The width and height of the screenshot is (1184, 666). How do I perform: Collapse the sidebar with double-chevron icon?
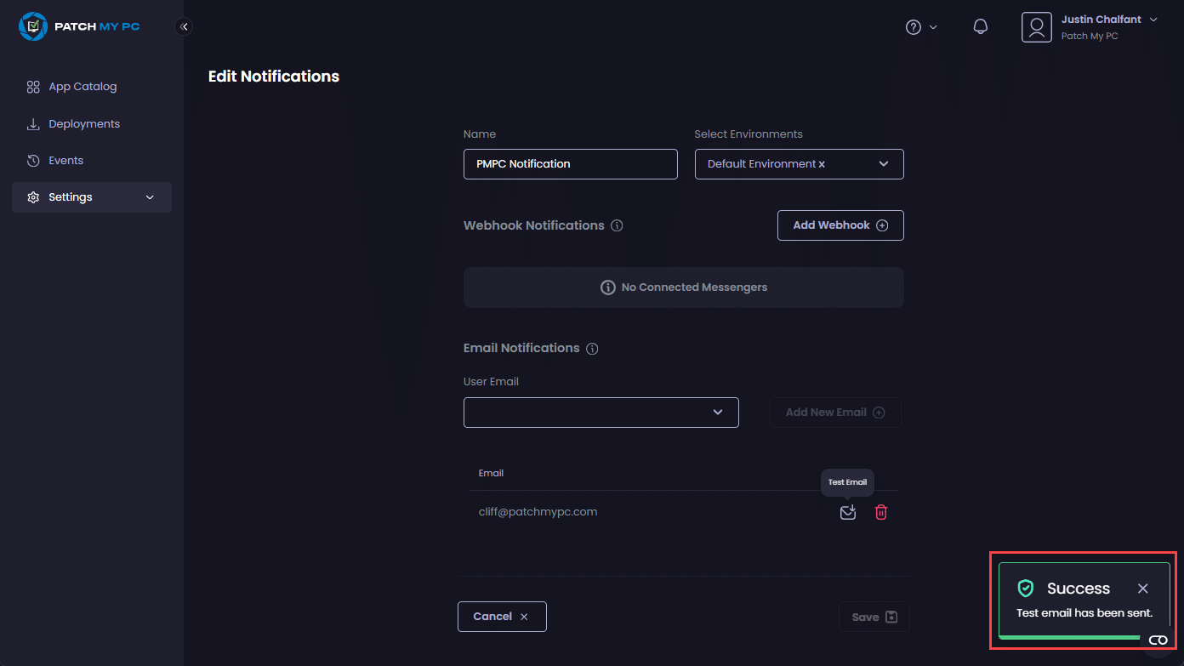pos(184,26)
